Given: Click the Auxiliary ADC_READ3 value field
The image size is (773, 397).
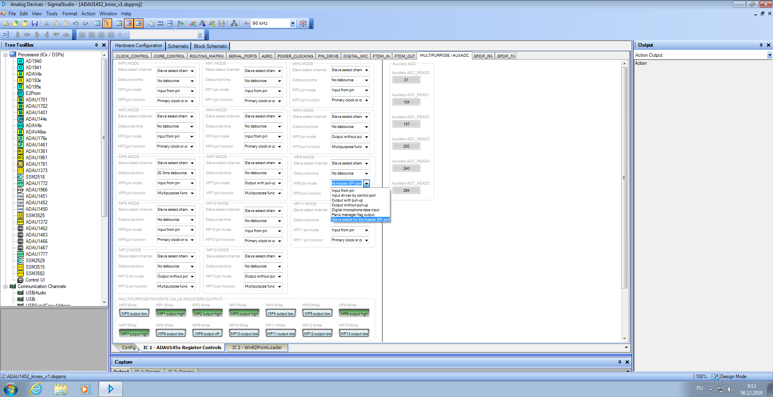Looking at the screenshot, I should pos(406,146).
